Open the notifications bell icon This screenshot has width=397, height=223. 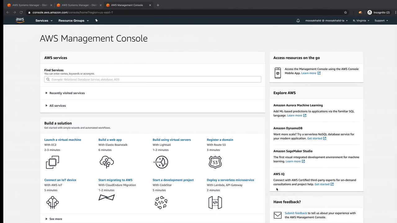(298, 21)
